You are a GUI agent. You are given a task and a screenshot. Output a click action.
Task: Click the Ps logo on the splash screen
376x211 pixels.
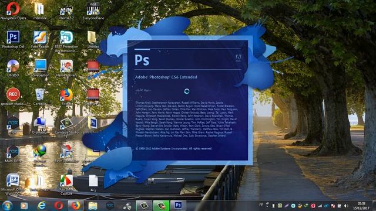[142, 60]
